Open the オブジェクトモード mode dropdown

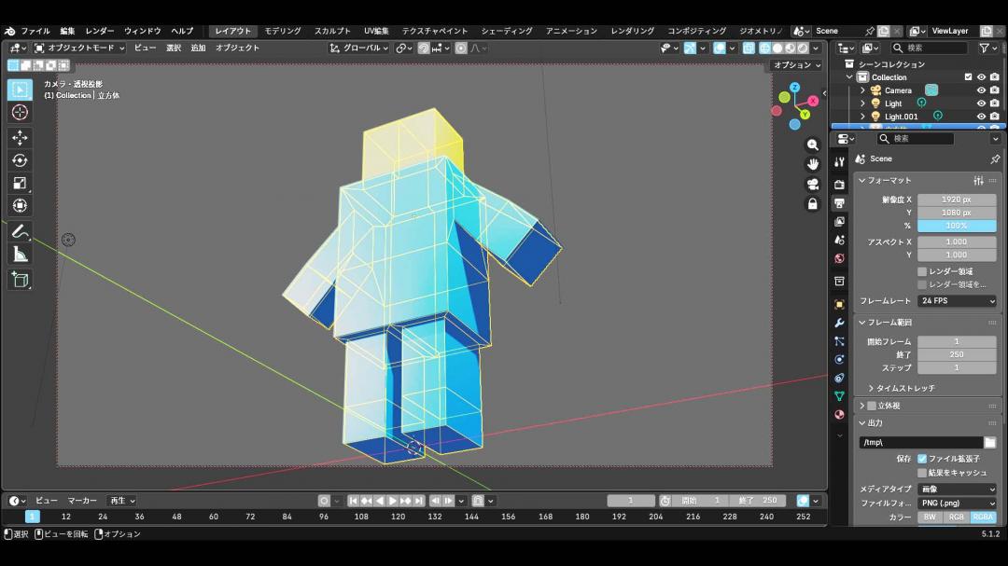click(78, 48)
